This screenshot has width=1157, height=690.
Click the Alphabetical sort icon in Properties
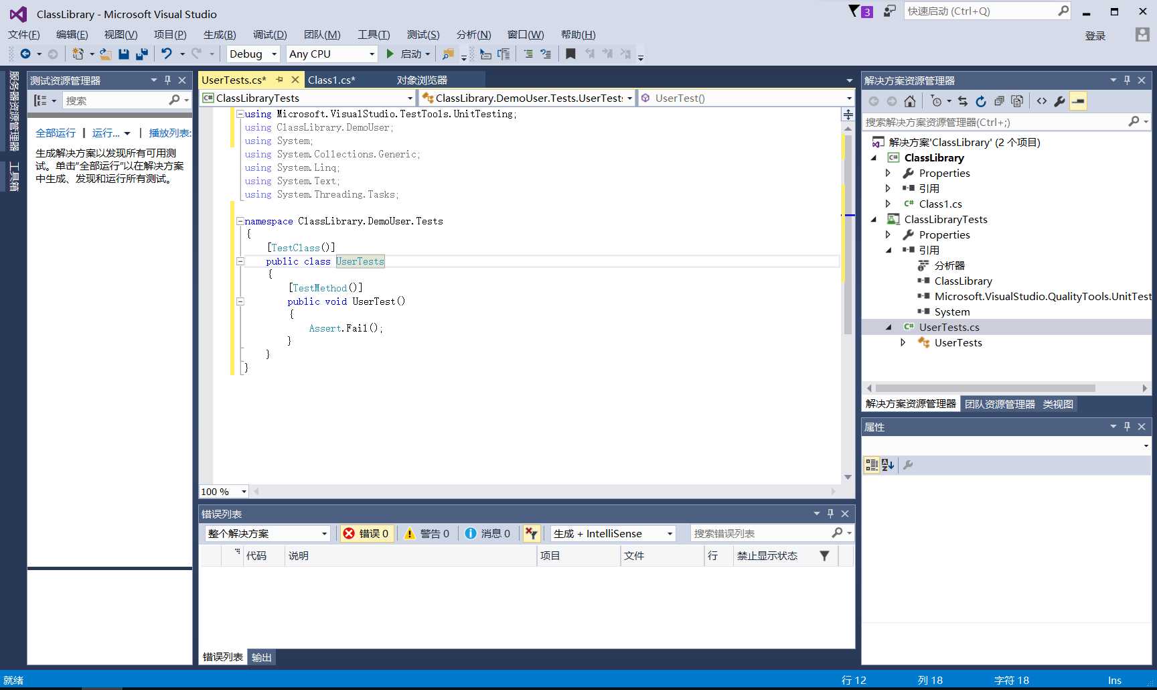tap(888, 465)
